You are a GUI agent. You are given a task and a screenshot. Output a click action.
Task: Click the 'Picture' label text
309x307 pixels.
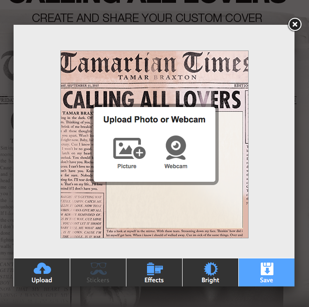pyautogui.click(x=127, y=166)
